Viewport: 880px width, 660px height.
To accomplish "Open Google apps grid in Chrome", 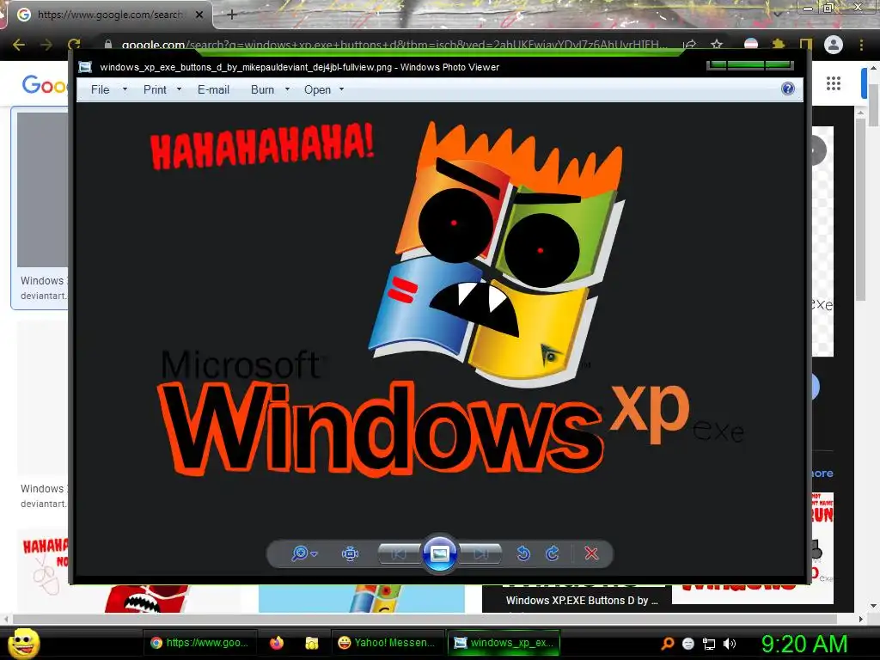I will (834, 83).
